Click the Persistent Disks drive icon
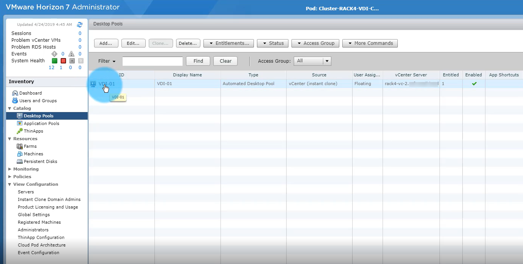Image resolution: width=523 pixels, height=264 pixels. [20, 161]
